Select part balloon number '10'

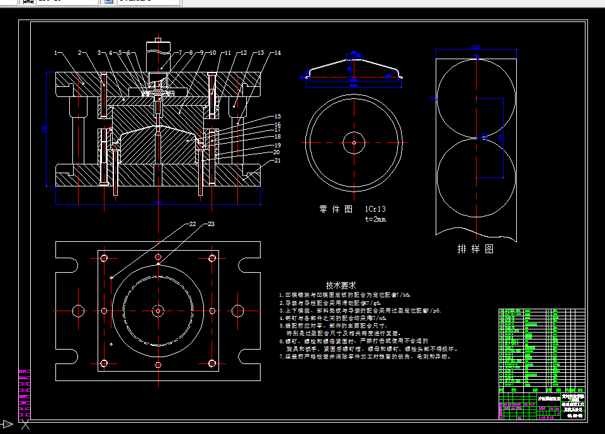coord(213,52)
